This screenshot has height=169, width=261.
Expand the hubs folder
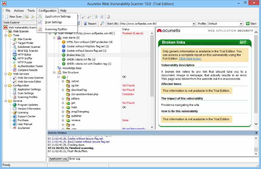click(63, 107)
